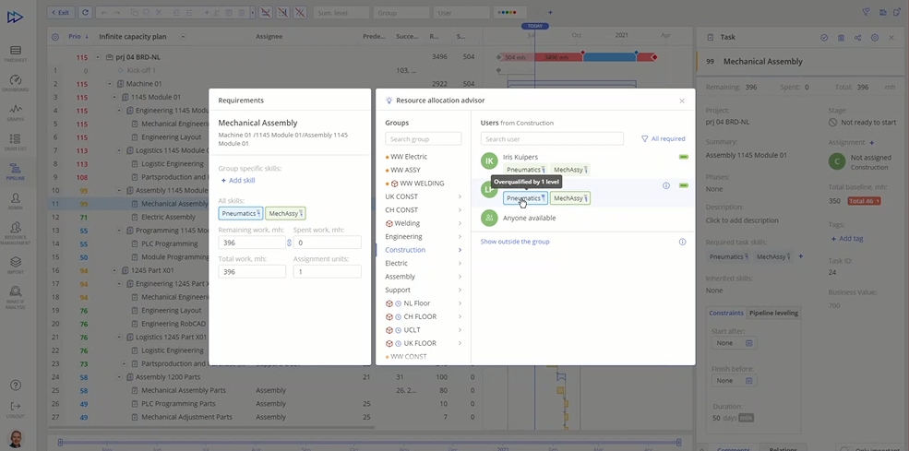Image resolution: width=909 pixels, height=451 pixels.
Task: Delete task using the trash icon
Action: point(841,38)
